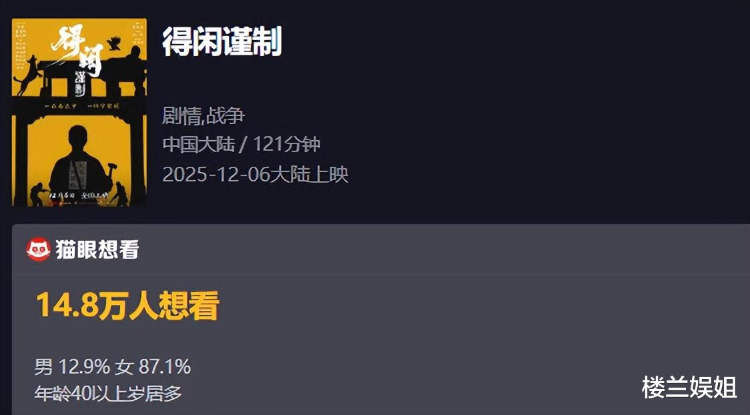Click the 中国大陆 region text
Screen dimensions: 750x415
198,145
